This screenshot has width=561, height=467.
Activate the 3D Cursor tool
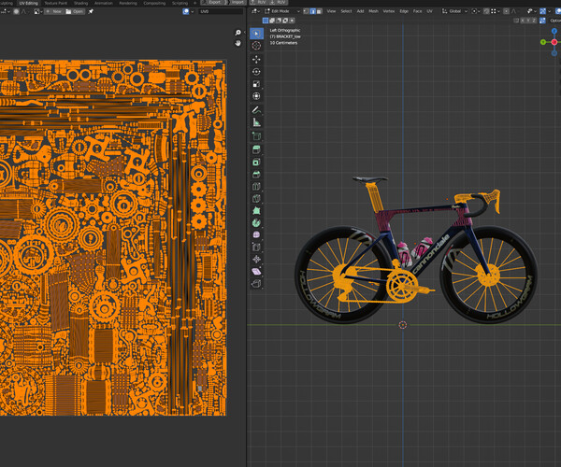[256, 46]
